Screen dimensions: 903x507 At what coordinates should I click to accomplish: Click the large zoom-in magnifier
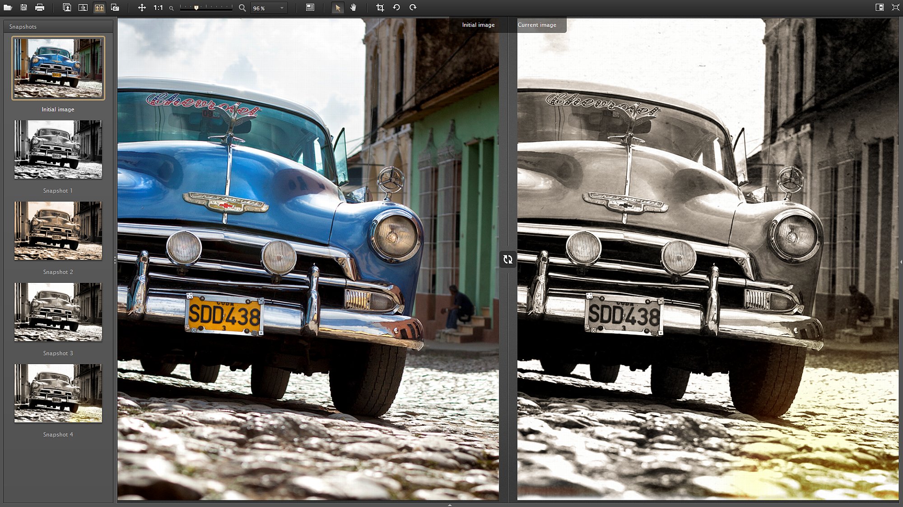click(242, 8)
